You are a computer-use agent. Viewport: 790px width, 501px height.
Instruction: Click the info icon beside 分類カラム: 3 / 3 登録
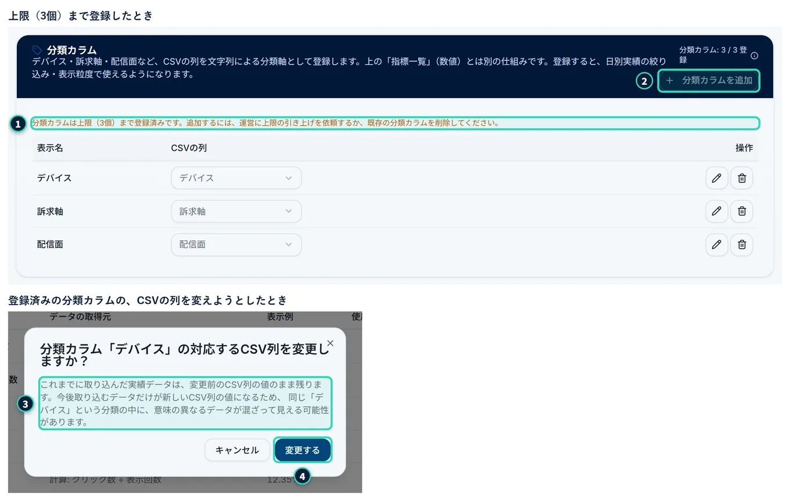pos(755,56)
